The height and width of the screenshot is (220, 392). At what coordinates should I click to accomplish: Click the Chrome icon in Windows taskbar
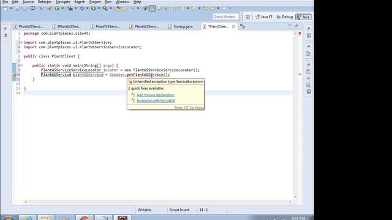tap(85, 218)
